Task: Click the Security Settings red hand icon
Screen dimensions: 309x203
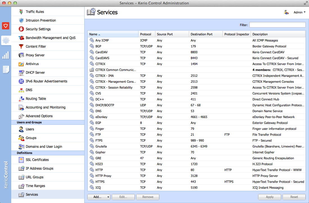Action: click(21, 29)
